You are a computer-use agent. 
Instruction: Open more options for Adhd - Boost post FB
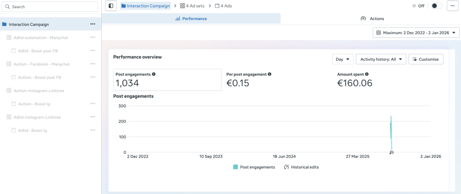93,50
